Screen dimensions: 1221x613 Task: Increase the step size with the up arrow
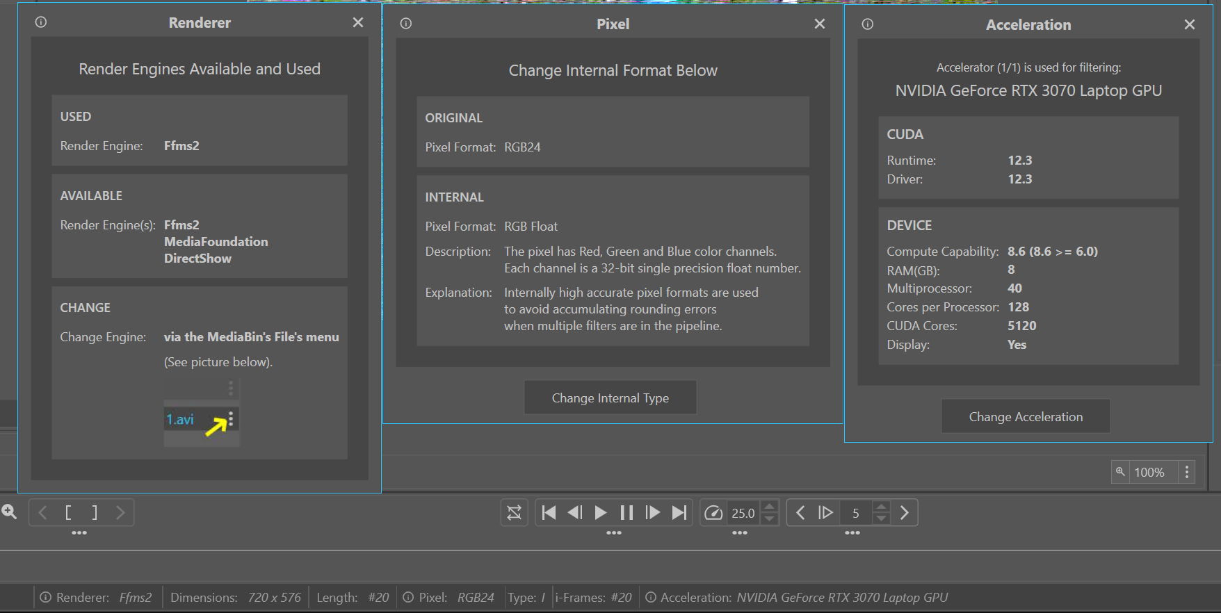pos(881,507)
